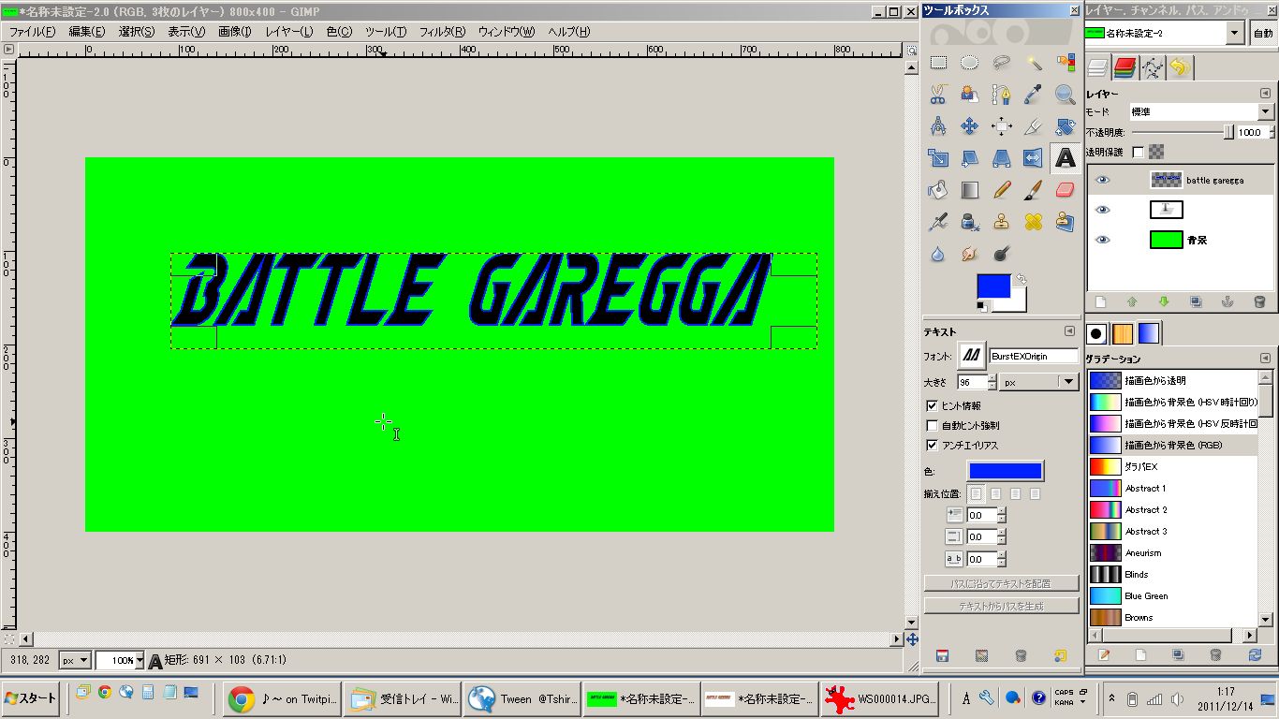Delete the layer with the trash icon
Screen dimensions: 1279x719
coord(1259,302)
